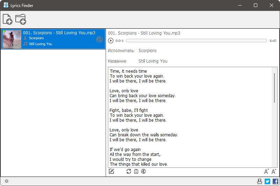
Task: Maximize the Lyrics Finder window
Action: pos(256,5)
